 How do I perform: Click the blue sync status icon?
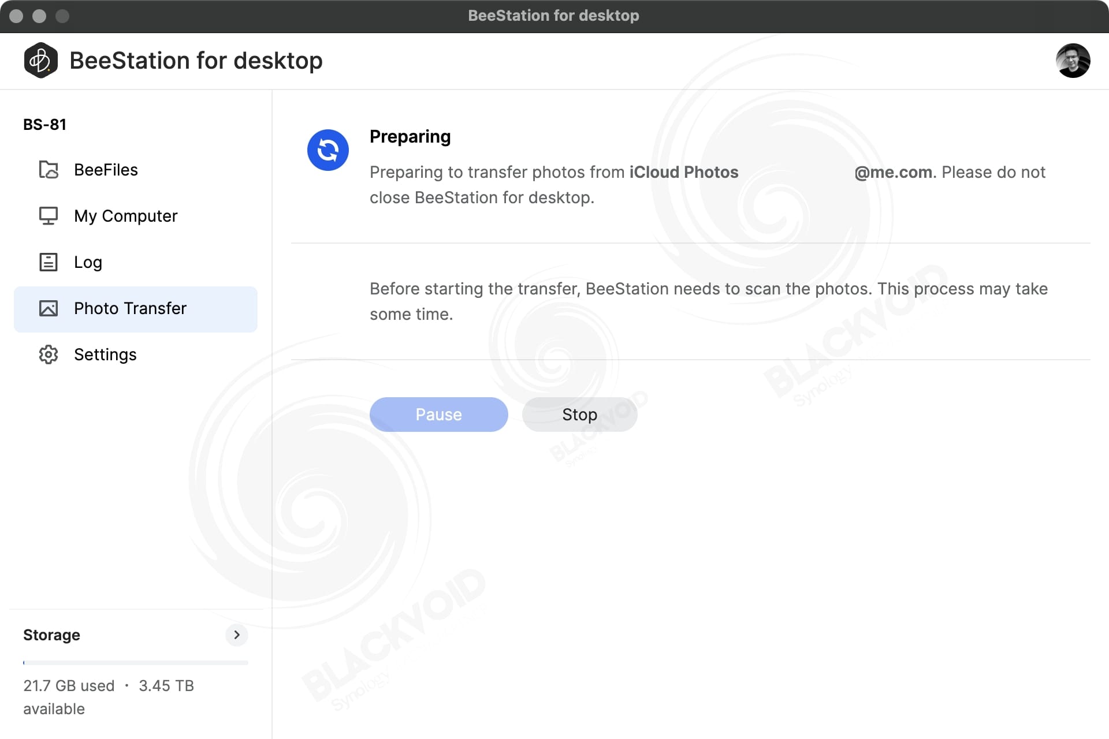pos(328,150)
